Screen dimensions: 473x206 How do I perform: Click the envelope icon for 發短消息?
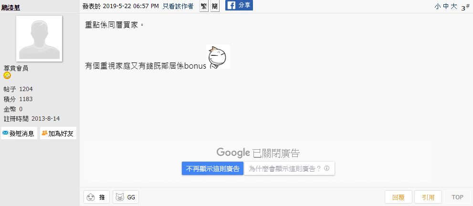[x=5, y=133]
